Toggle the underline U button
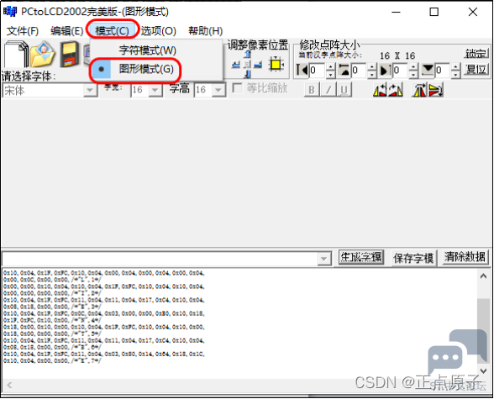Viewport: 494px width, 399px height. tap(344, 90)
